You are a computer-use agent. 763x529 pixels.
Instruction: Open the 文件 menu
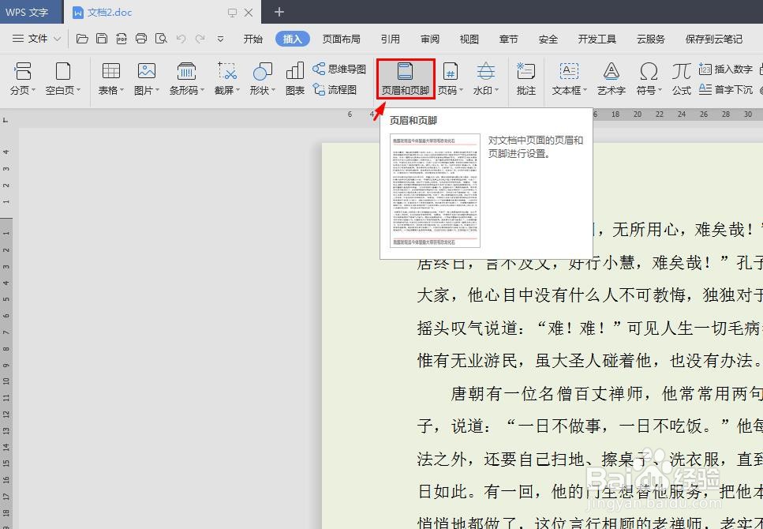pos(36,39)
